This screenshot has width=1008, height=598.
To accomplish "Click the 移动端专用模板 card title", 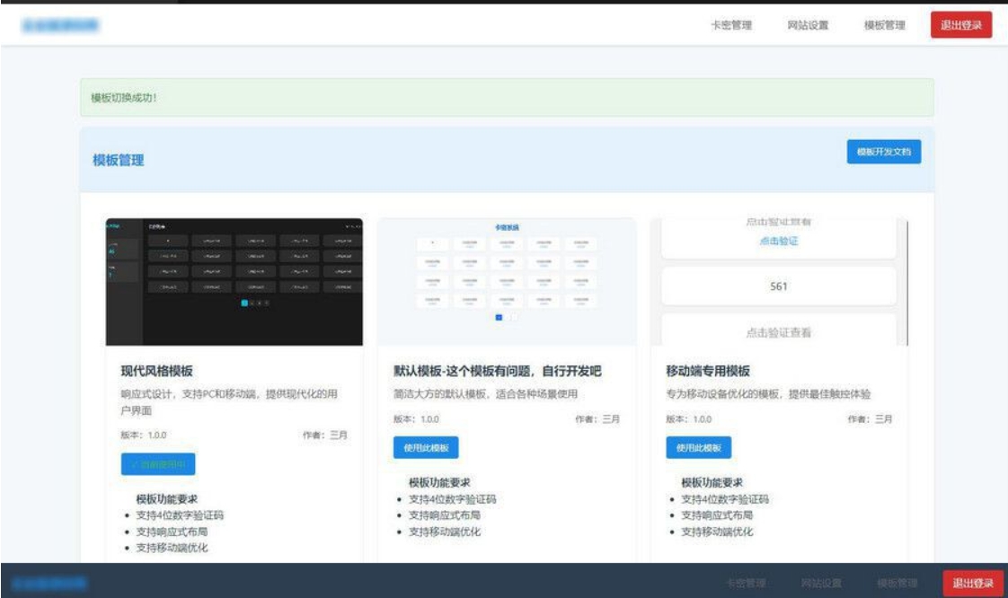I will pyautogui.click(x=708, y=371).
